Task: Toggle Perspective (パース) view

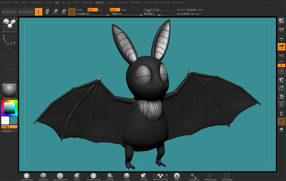Action: pos(281,30)
